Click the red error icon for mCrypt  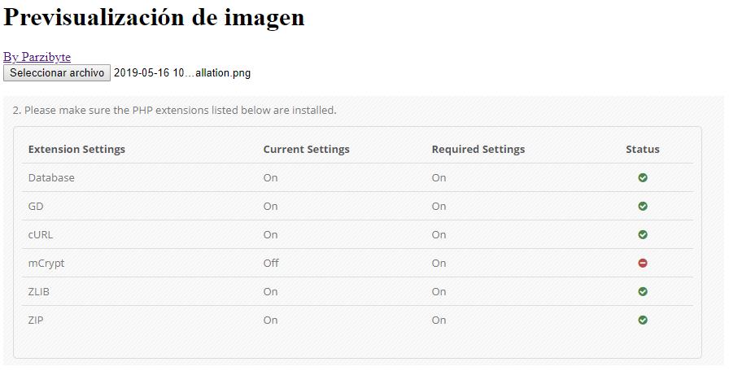[x=643, y=263]
